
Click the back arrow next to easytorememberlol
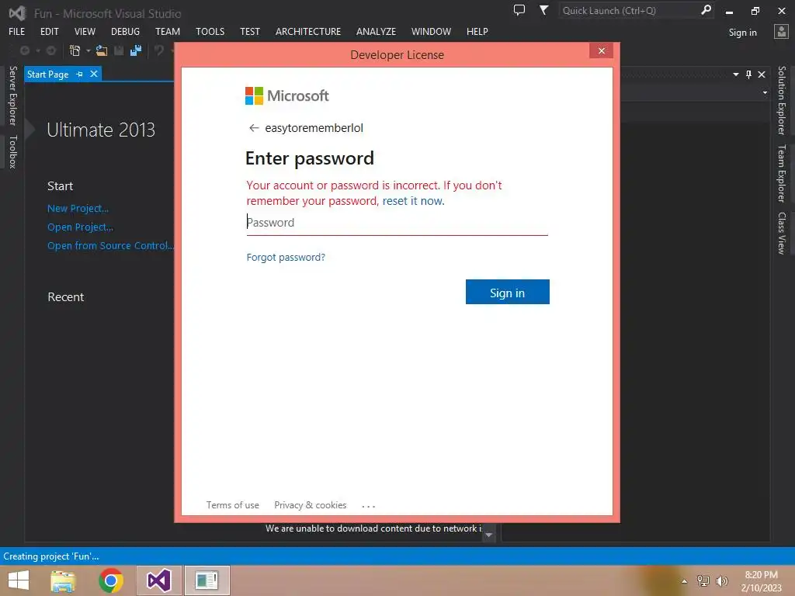tap(254, 128)
